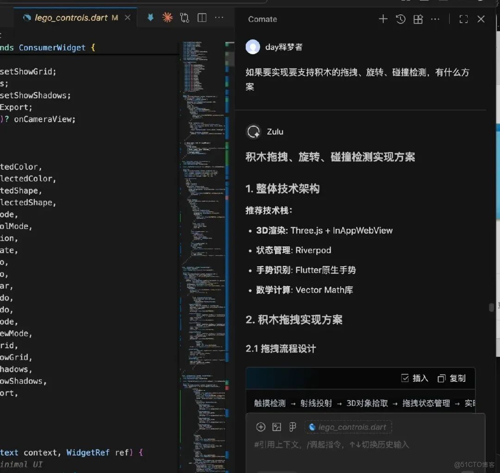
Task: Enter Comate full-screen mode
Action: coord(463,19)
